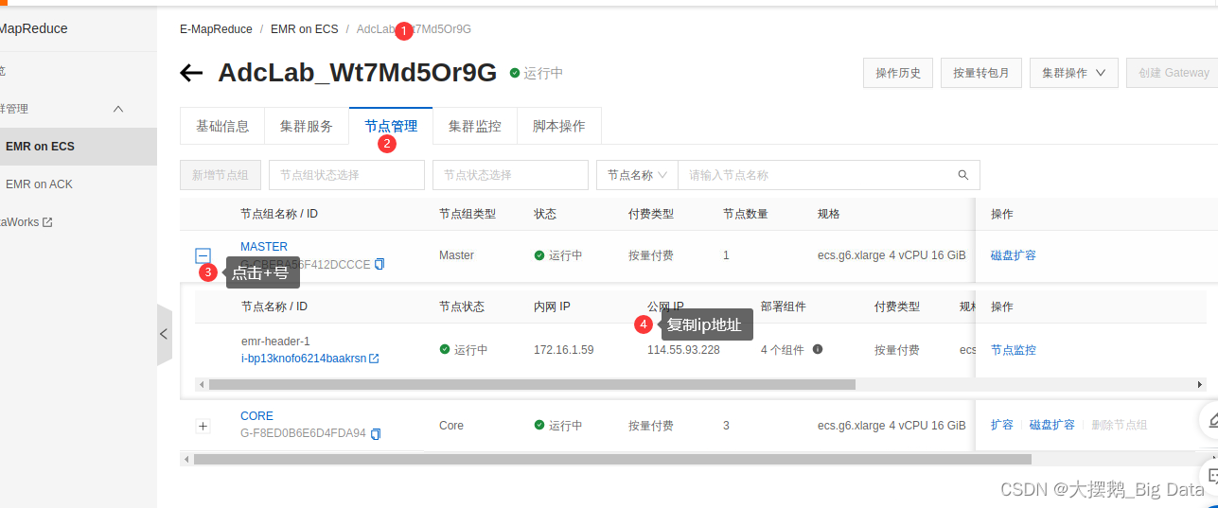The width and height of the screenshot is (1218, 508).
Task: Click CORE row node count 3
Action: pos(726,426)
